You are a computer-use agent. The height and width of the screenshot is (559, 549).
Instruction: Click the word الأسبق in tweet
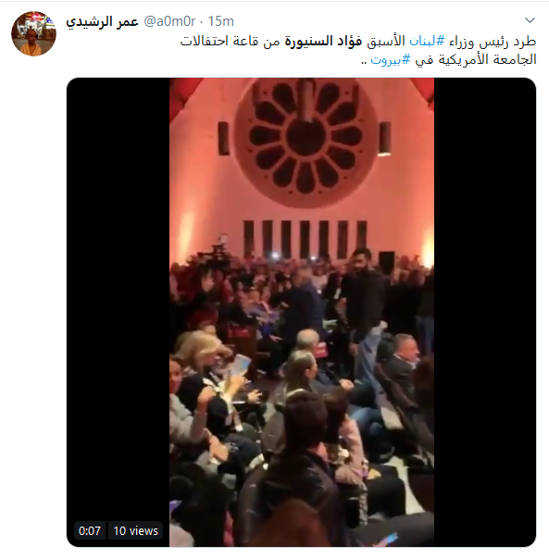pyautogui.click(x=386, y=42)
